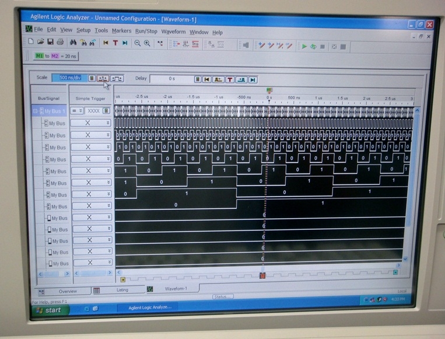445x339 pixels.
Task: Go to end using Delay bar arrow icon
Action: pos(253,80)
